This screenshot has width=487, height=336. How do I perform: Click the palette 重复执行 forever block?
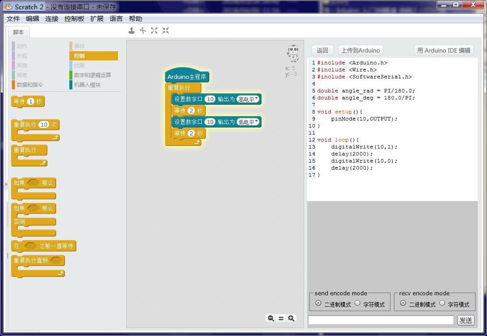[29, 156]
